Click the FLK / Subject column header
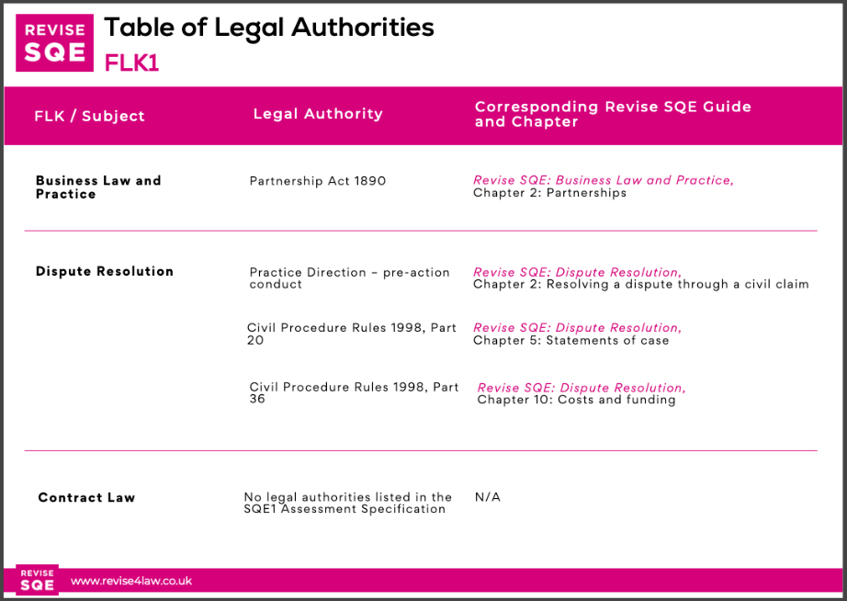Viewport: 847px width, 601px height. coord(90,116)
